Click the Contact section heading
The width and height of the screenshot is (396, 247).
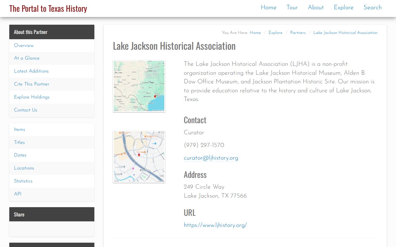(x=195, y=120)
